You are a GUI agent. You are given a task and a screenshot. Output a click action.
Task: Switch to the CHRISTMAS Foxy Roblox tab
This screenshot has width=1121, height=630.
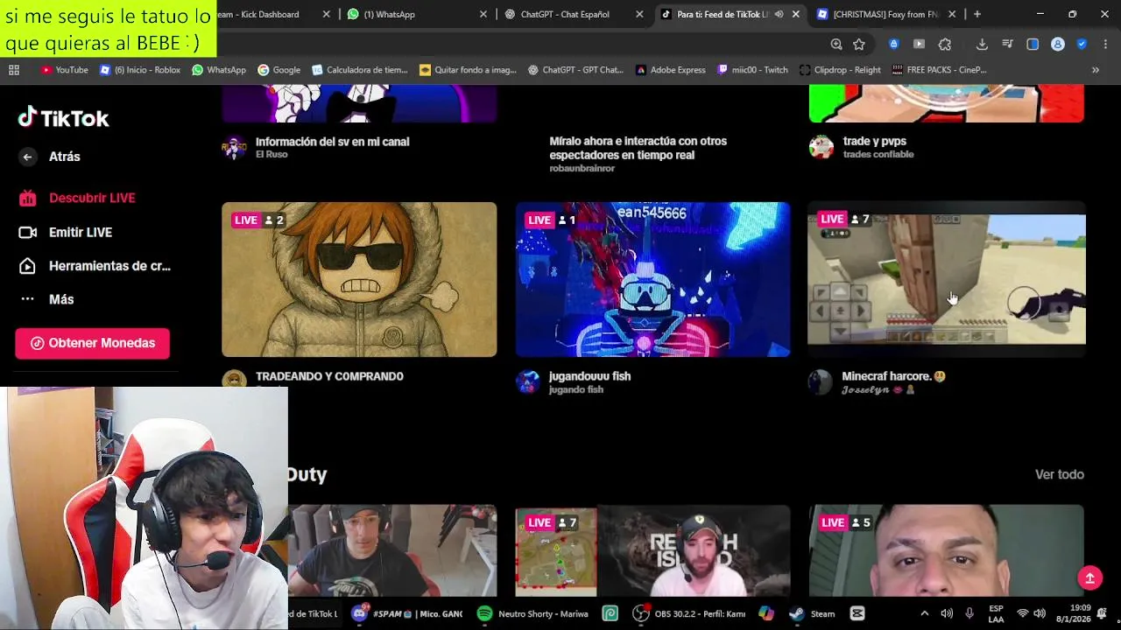point(885,14)
